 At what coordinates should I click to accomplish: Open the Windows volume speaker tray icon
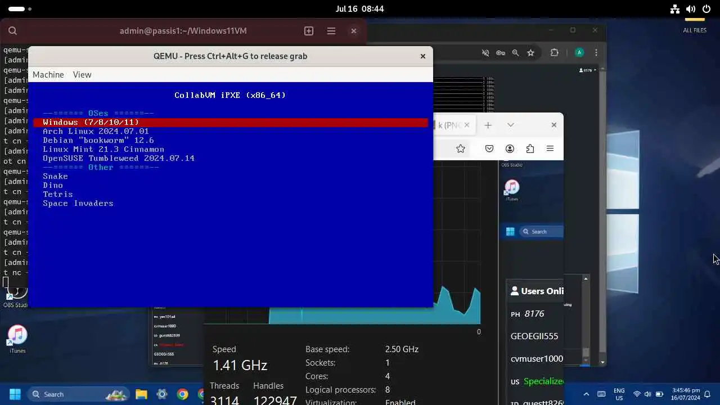point(647,394)
